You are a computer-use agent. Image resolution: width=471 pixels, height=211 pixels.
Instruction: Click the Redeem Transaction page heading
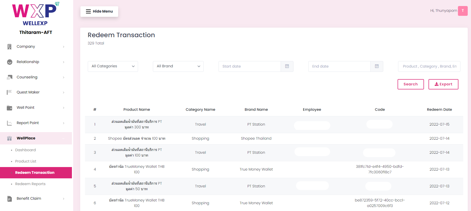121,35
